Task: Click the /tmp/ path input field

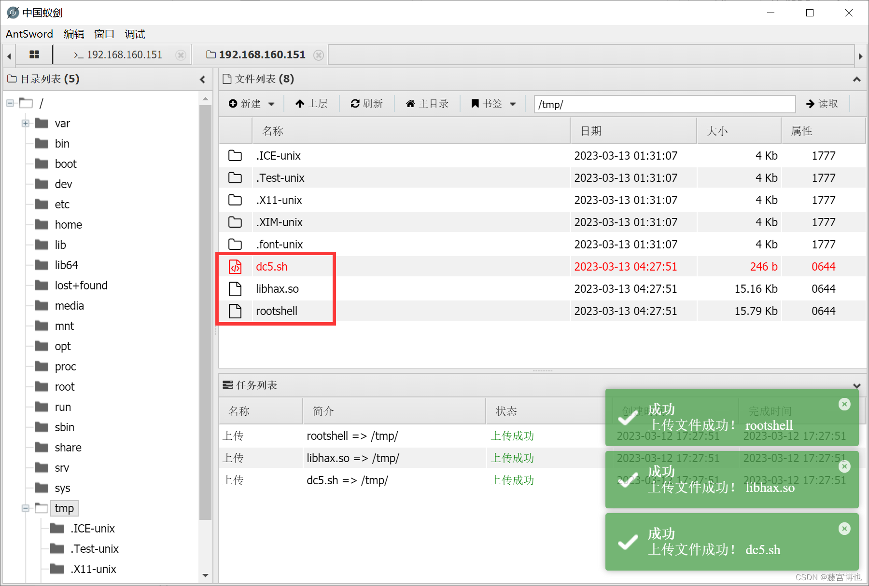Action: pyautogui.click(x=665, y=104)
